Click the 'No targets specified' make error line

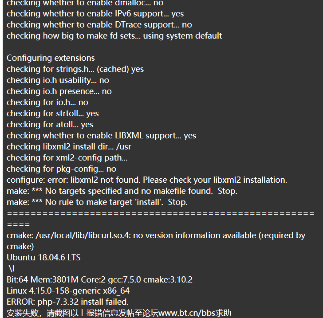122,191
